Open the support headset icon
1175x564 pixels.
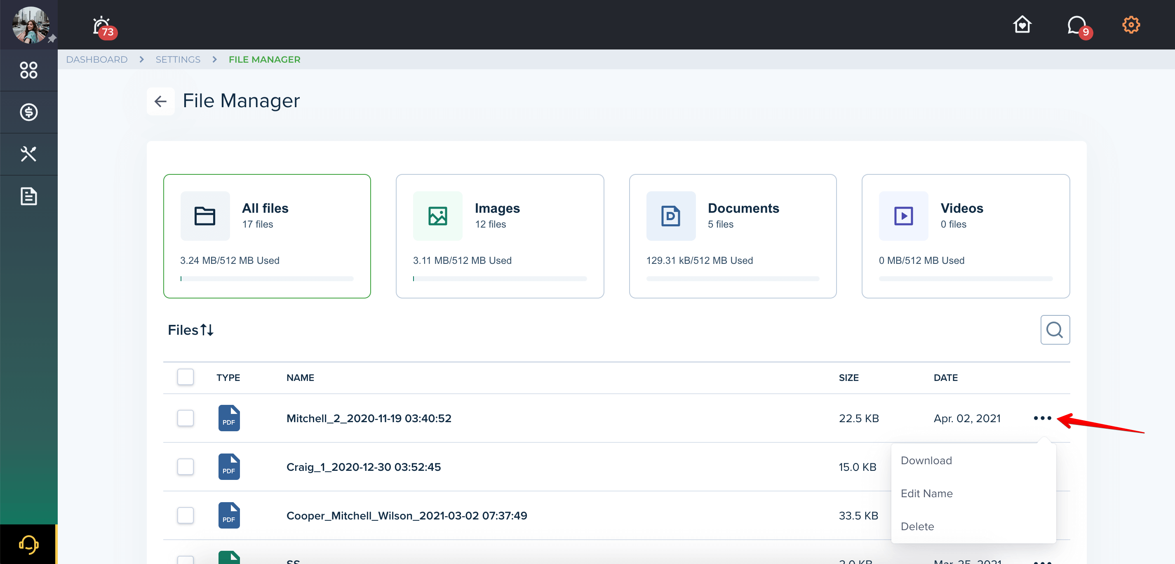coord(29,544)
